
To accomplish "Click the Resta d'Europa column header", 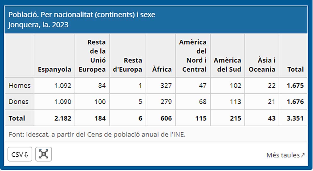I will click(x=128, y=65).
